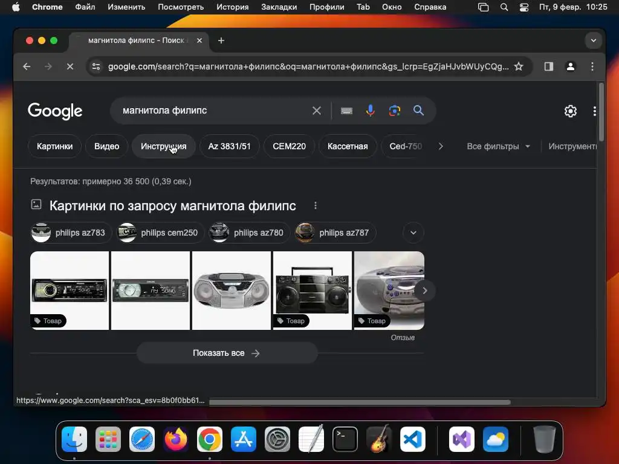Image resolution: width=619 pixels, height=464 pixels.
Task: Select the Инструкция filter chip
Action: pyautogui.click(x=163, y=146)
